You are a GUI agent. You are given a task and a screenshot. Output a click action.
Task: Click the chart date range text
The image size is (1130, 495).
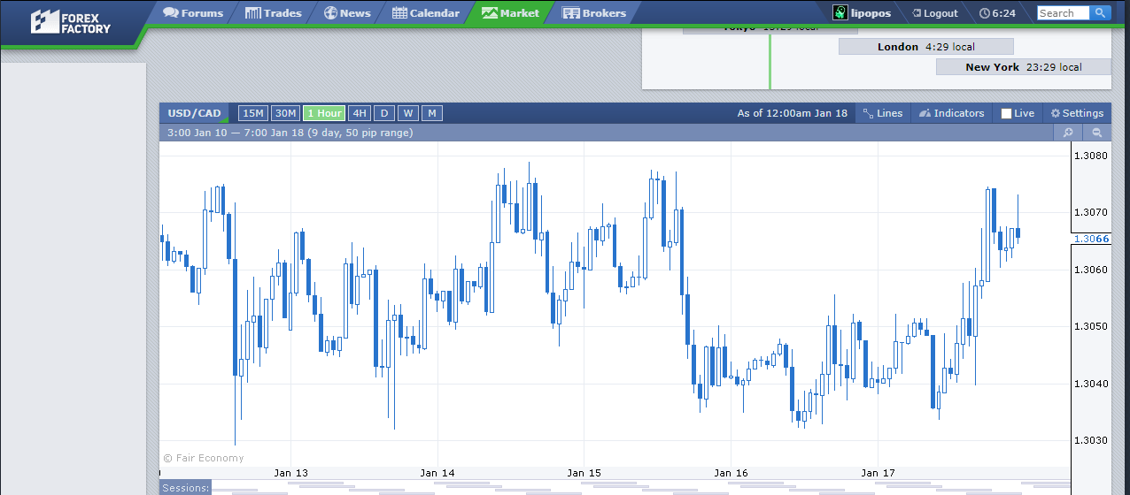[x=290, y=133]
